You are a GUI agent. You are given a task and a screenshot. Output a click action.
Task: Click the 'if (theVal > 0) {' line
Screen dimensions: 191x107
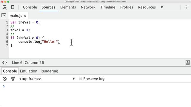click(27, 38)
